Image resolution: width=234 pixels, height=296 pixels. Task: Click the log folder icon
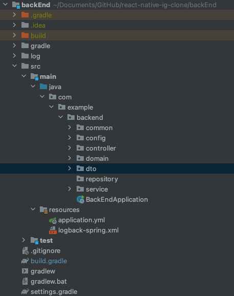25,56
